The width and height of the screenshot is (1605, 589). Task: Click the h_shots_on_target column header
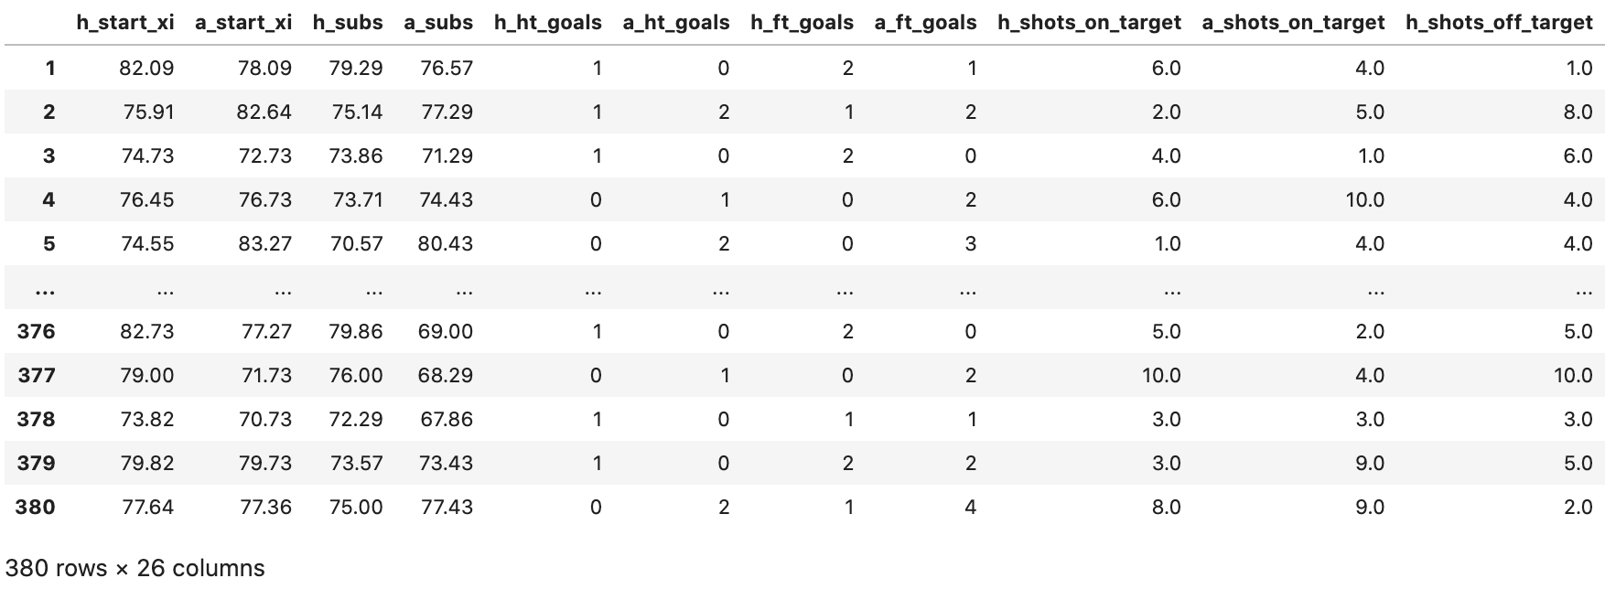tap(1090, 23)
